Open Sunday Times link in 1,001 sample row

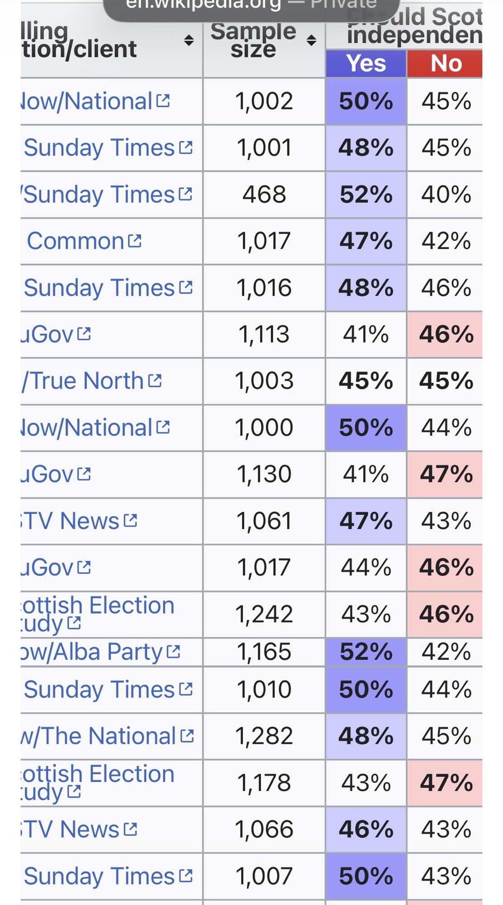(99, 148)
